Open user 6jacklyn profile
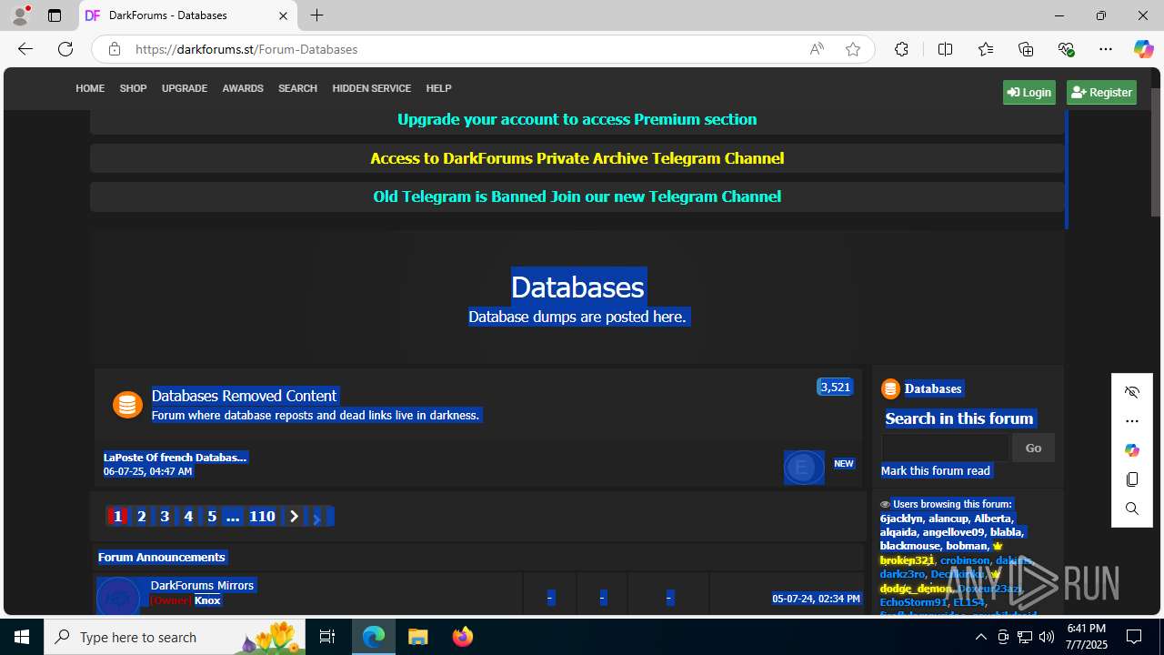1164x655 pixels. point(900,519)
